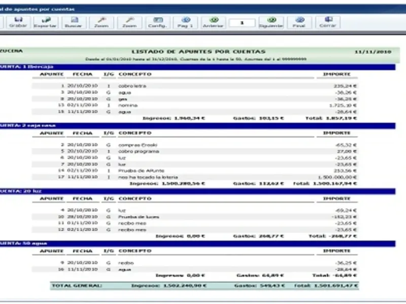Click the TOTAL GENERAL label
Viewport: 406px width, 304px height.
click(77, 286)
